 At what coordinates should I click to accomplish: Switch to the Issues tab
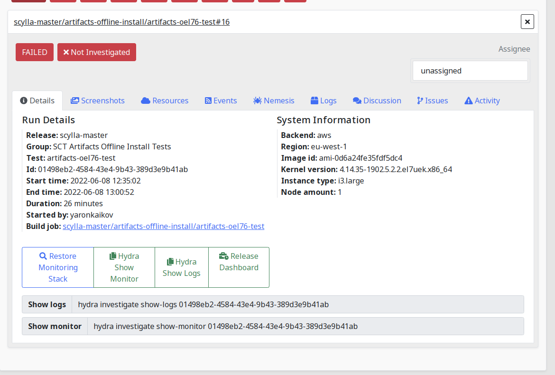432,101
